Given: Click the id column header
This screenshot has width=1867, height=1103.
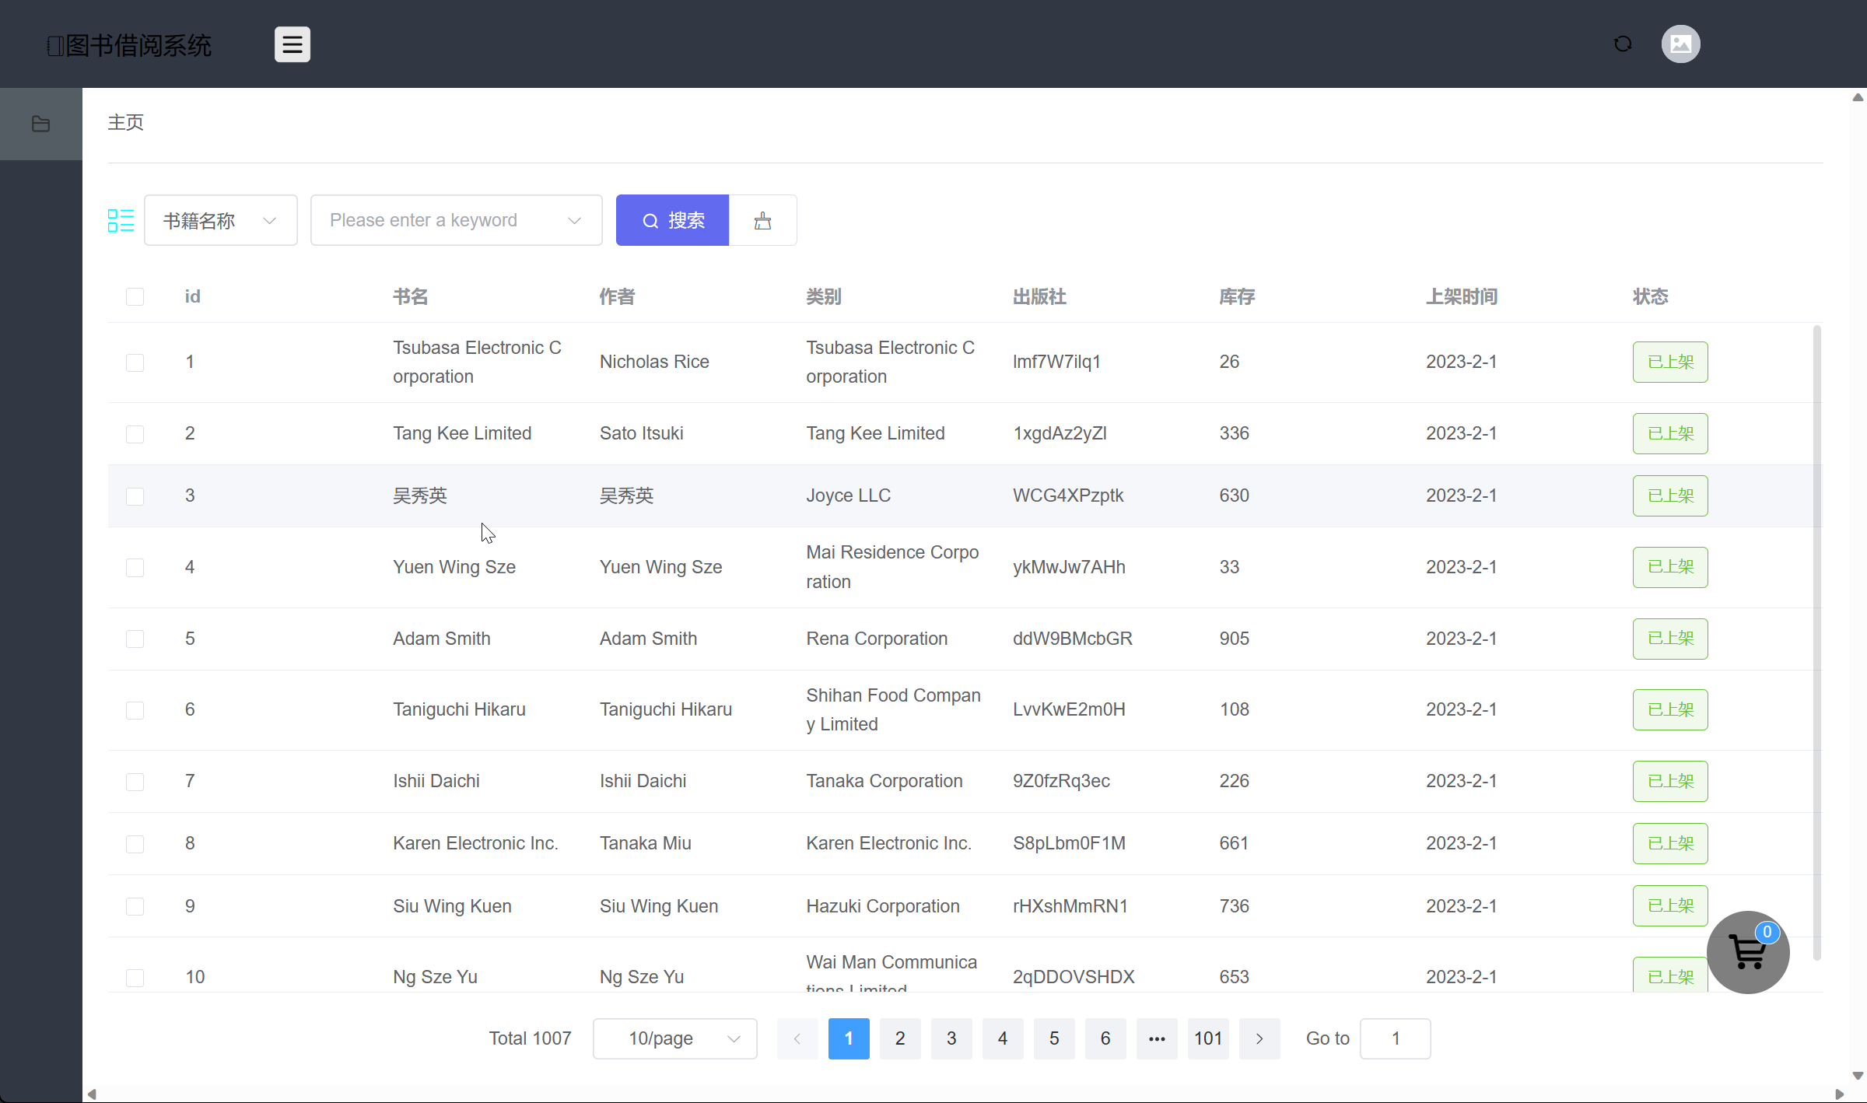Looking at the screenshot, I should [x=192, y=296].
